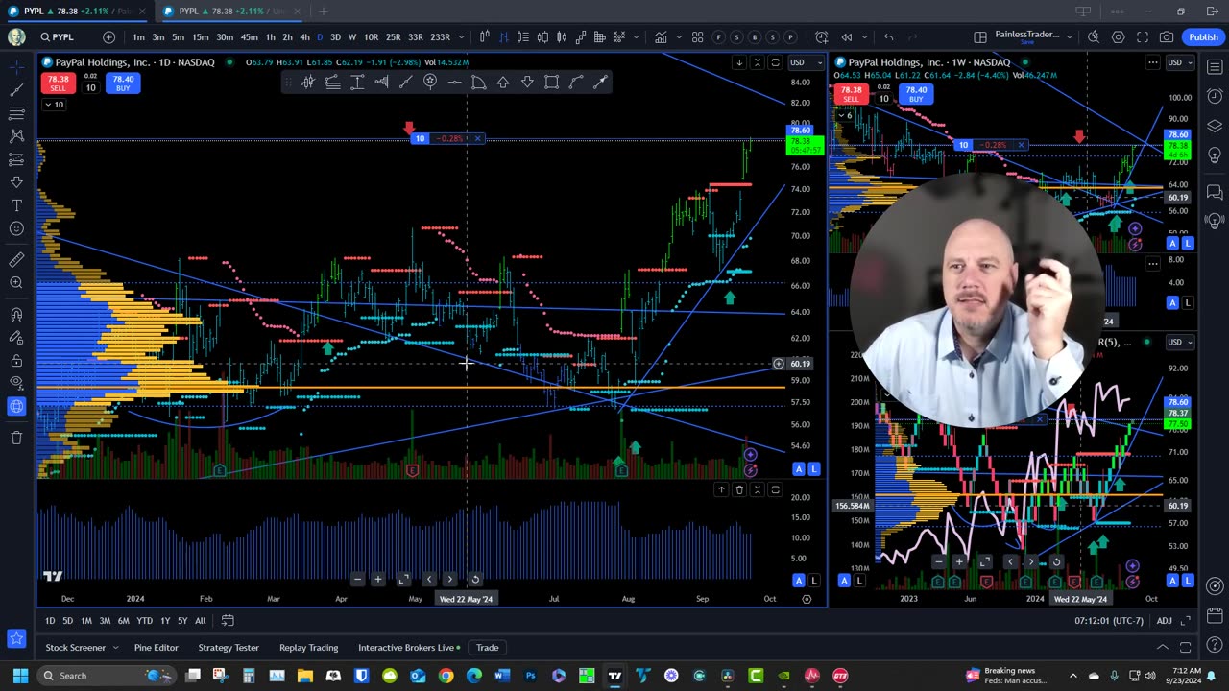Image resolution: width=1229 pixels, height=691 pixels.
Task: Select the 4h timeframe
Action: [304, 37]
